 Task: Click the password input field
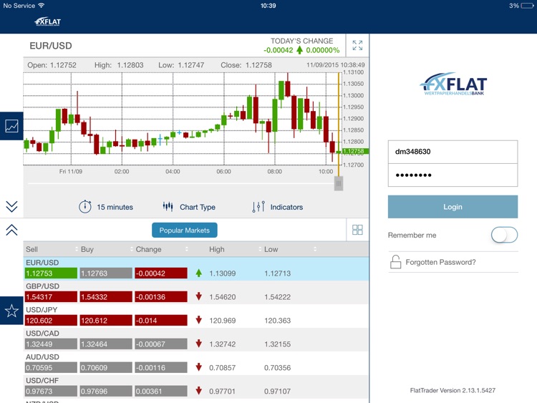(453, 175)
